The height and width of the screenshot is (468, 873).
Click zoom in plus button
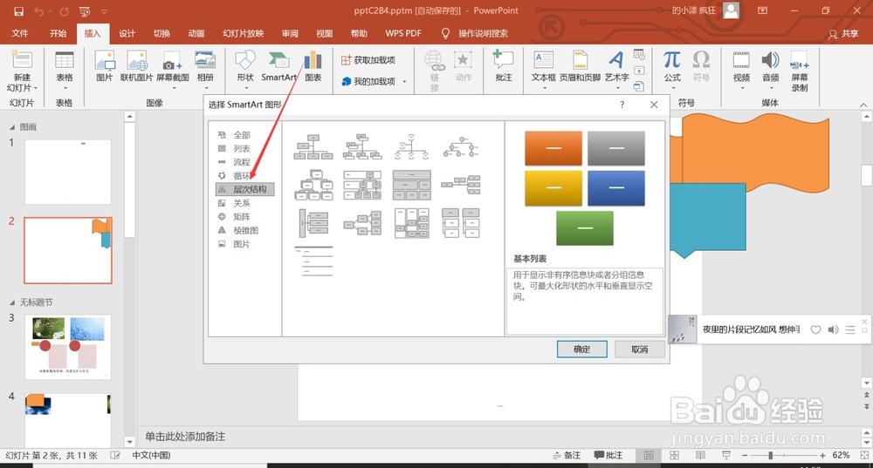[x=823, y=455]
